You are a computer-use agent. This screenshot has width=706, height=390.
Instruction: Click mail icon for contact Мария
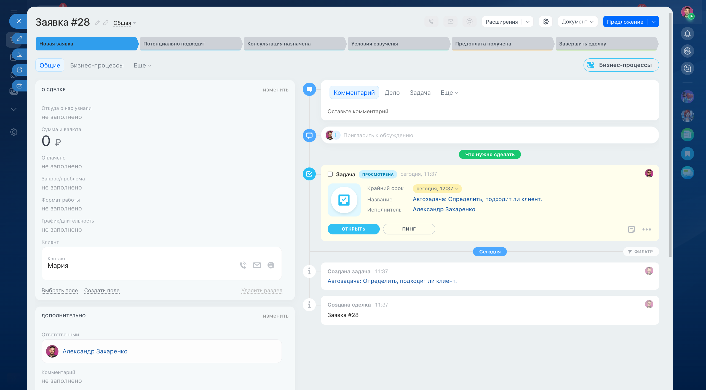[257, 265]
